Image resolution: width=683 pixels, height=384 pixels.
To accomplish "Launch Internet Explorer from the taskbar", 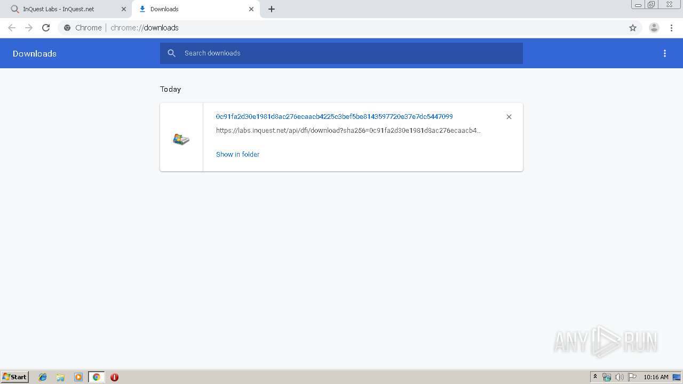I will pyautogui.click(x=43, y=377).
